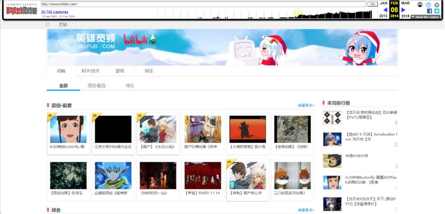Screen dimensions: 445x214
Task: Open the Wayback help question-mark icon
Action: pyautogui.click(x=429, y=5)
